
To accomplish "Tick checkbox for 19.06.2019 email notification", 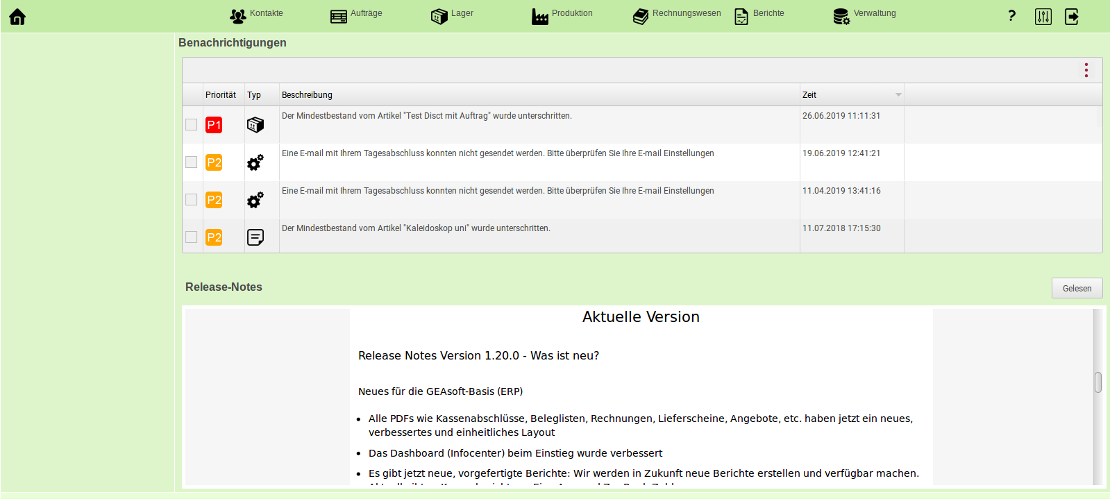I will point(192,162).
